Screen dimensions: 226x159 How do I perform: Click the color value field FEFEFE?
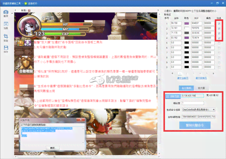coord(197,28)
